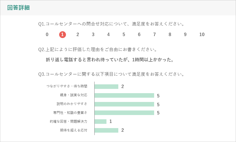Click the 回答詳細 heading
Image resolution: width=236 pixels, height=142 pixels.
(x=18, y=8)
